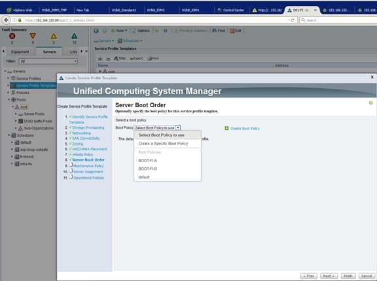Open the Servers breadcrumb dropdown
This screenshot has width=377, height=281.
point(104,41)
